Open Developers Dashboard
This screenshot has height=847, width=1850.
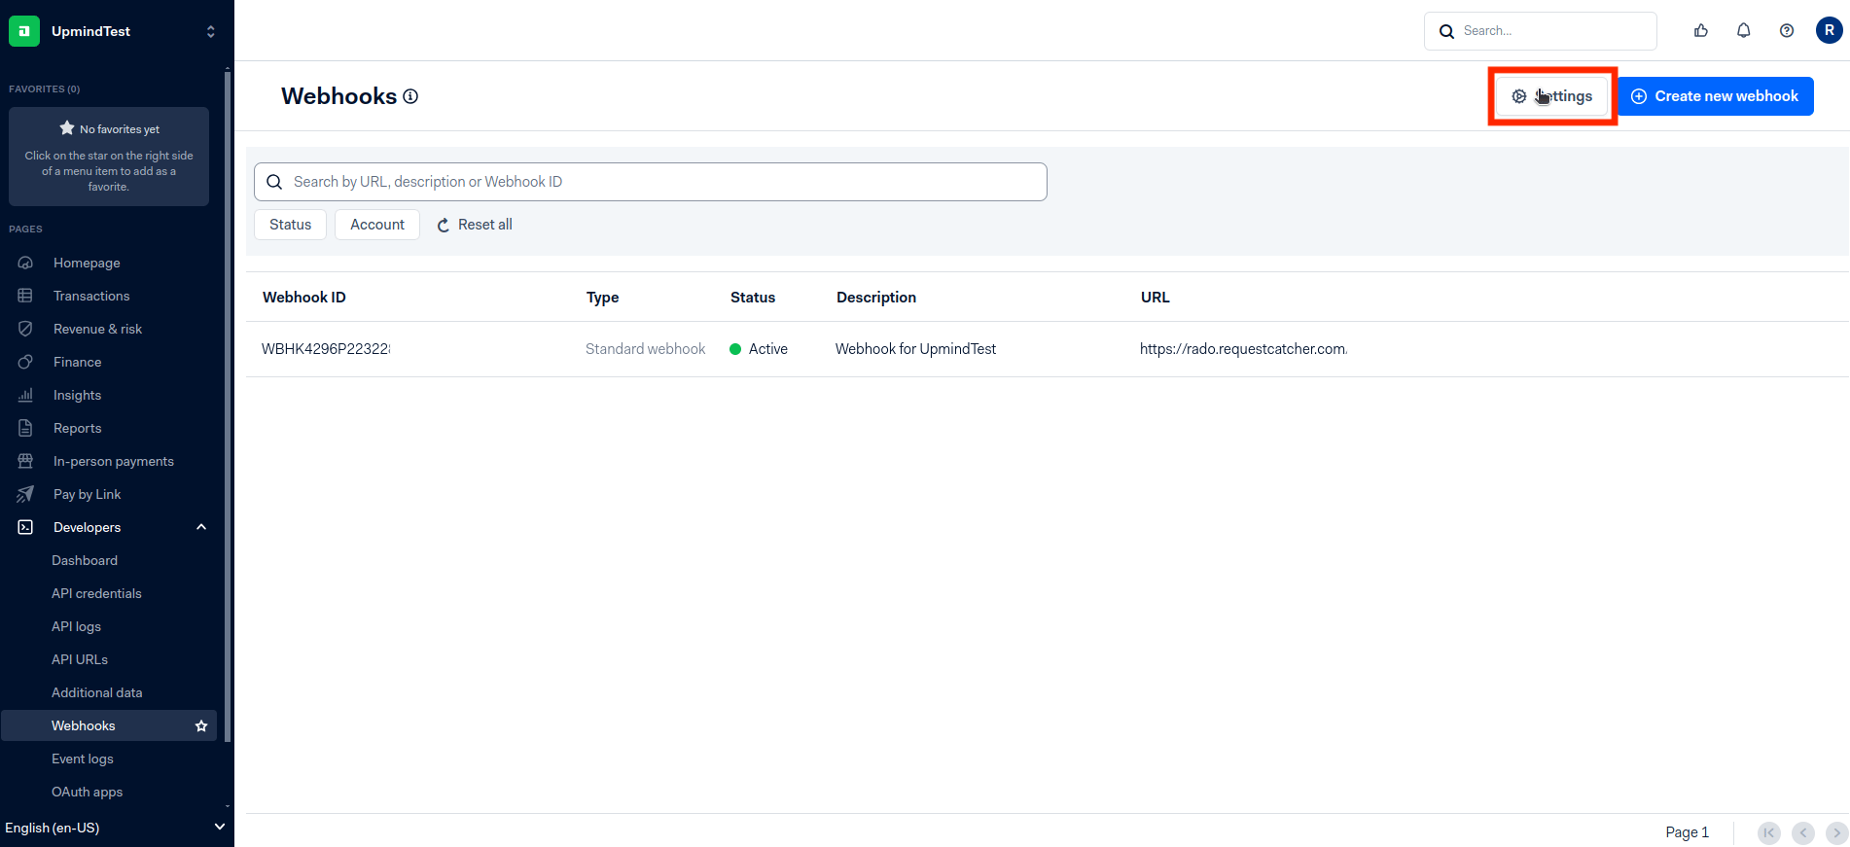(85, 560)
